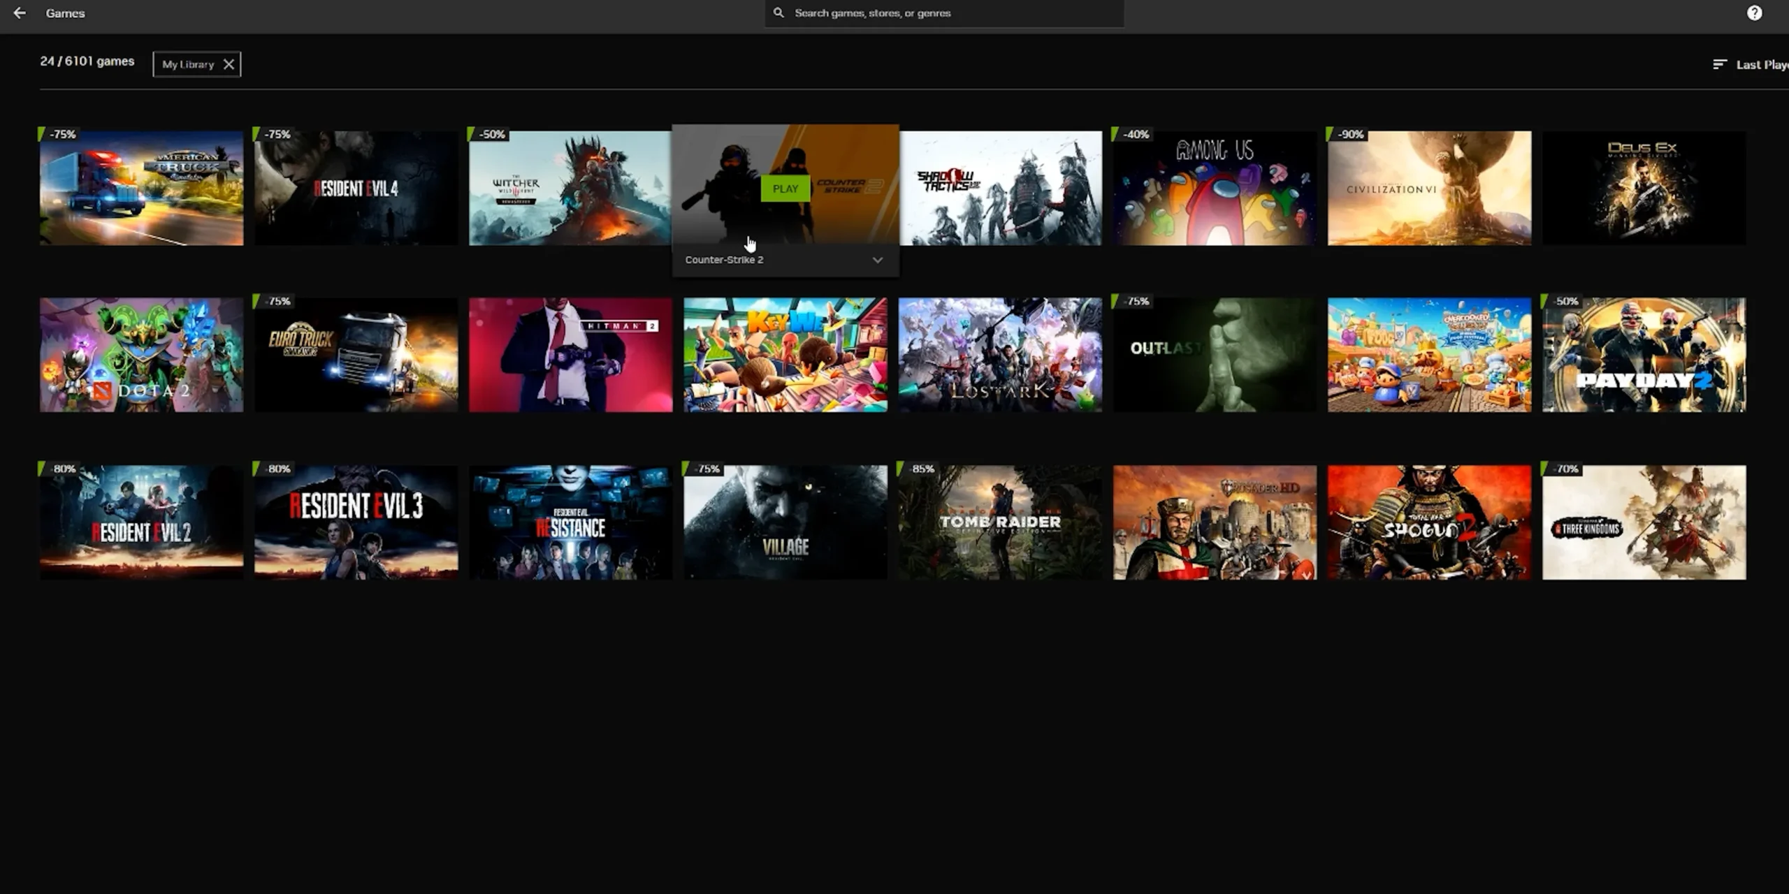This screenshot has height=894, width=1789.
Task: Go back using the arrow icon
Action: (x=20, y=13)
